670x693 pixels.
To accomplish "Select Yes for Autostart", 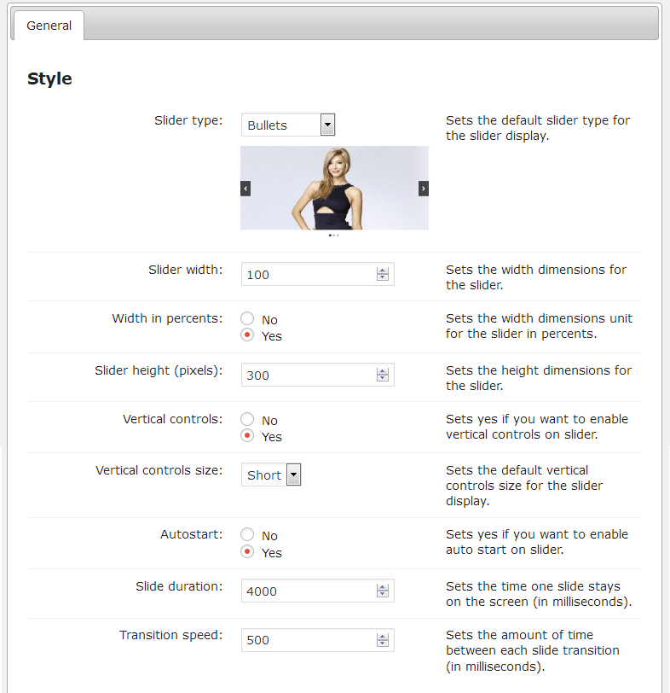I will click(247, 552).
